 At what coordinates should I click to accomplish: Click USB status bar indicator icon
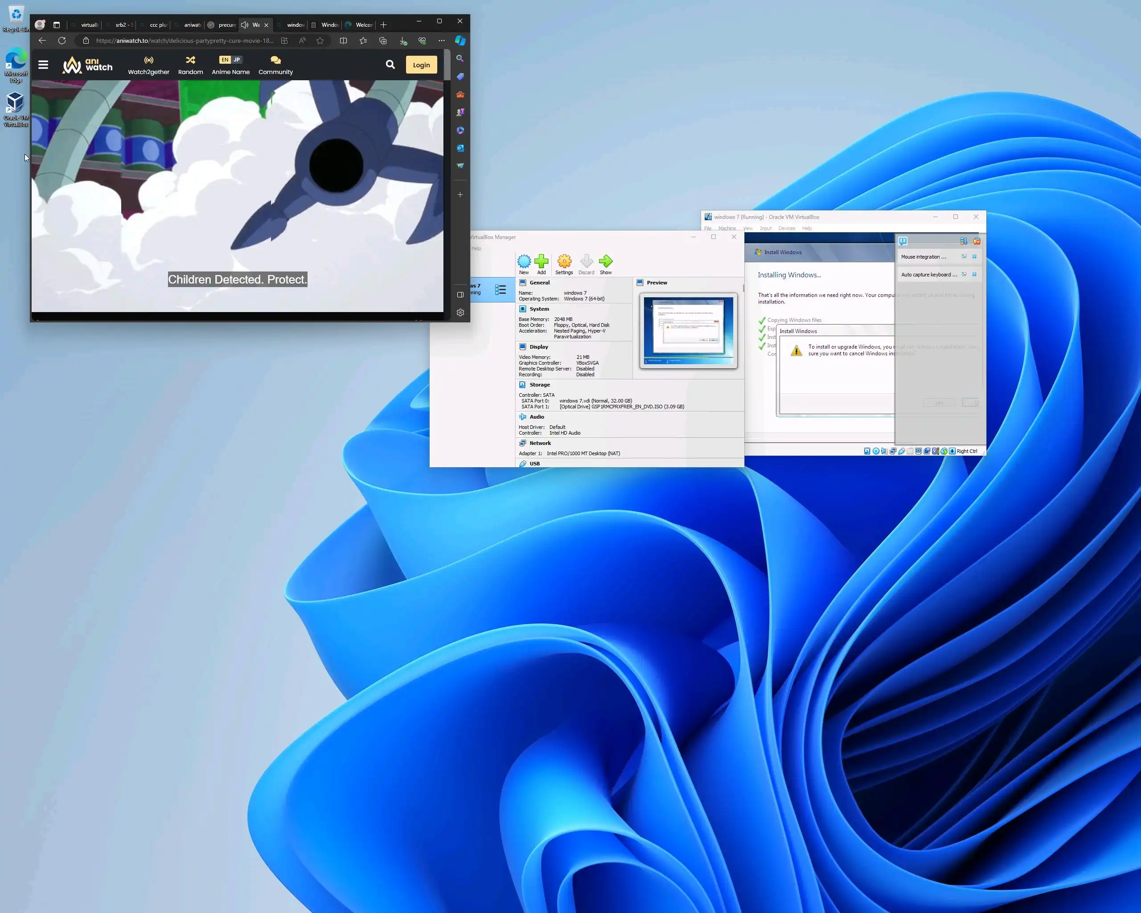(x=902, y=452)
